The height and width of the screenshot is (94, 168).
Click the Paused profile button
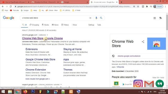point(158,7)
